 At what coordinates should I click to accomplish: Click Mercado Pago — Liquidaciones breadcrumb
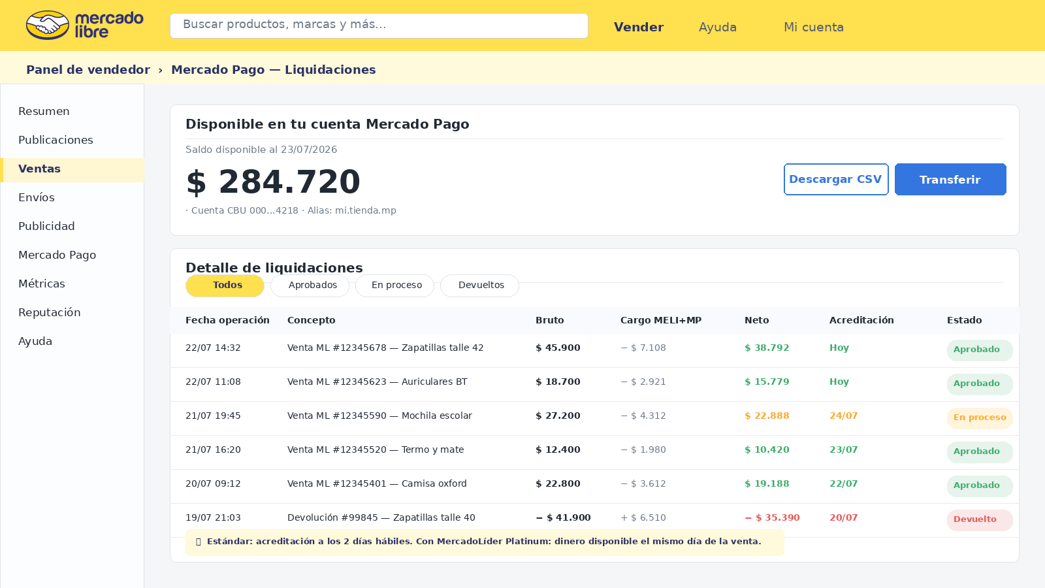point(274,69)
